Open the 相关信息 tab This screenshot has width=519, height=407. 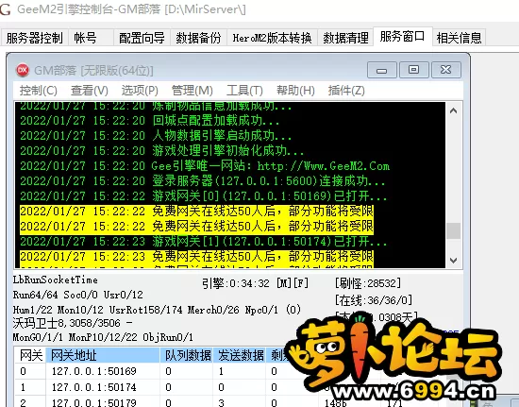(460, 38)
